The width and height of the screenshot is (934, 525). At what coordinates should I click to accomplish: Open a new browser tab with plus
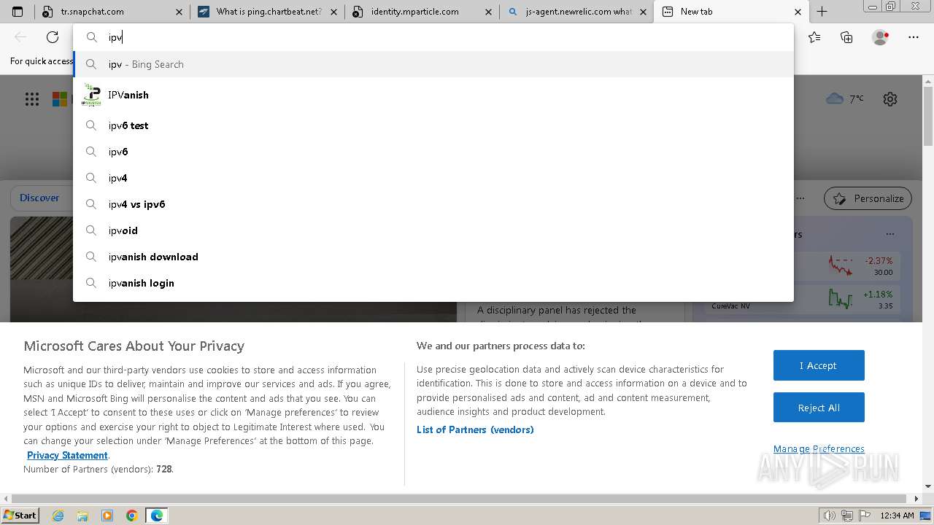(x=822, y=12)
